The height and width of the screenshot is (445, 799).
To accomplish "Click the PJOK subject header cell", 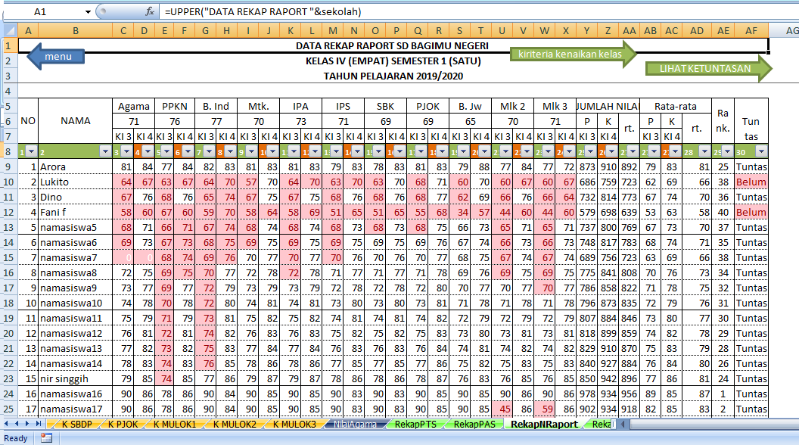I will (x=428, y=106).
